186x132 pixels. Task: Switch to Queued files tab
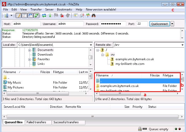pos(13,122)
